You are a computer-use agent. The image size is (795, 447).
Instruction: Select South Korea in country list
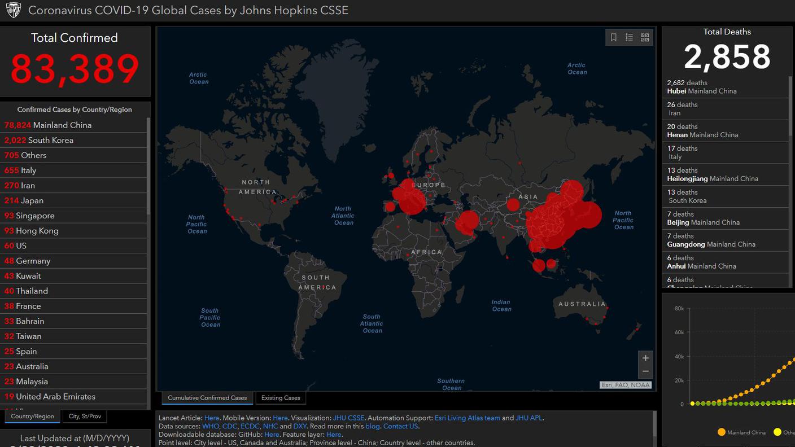[73, 140]
